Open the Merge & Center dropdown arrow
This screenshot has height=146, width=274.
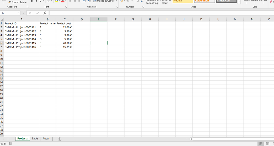[116, 1]
